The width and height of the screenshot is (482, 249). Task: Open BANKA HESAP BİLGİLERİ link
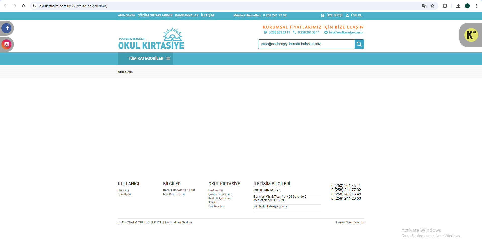tap(179, 190)
